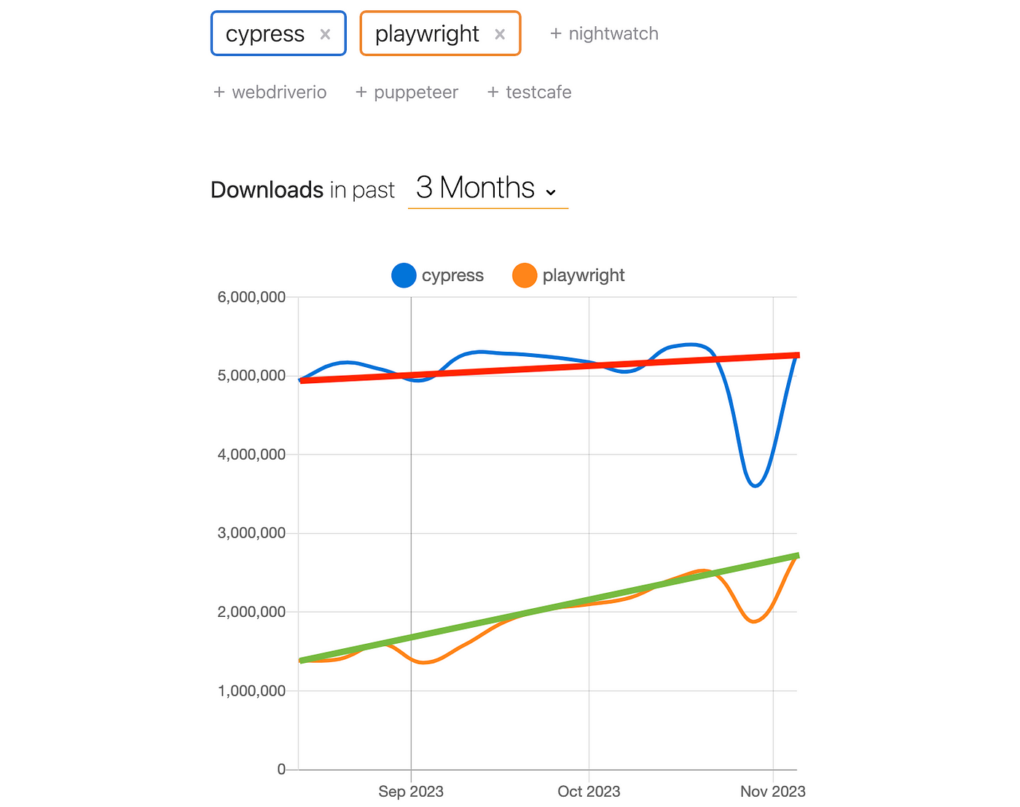This screenshot has height=807, width=1020.
Task: Click the Oct 2023 axis label
Action: tap(589, 791)
